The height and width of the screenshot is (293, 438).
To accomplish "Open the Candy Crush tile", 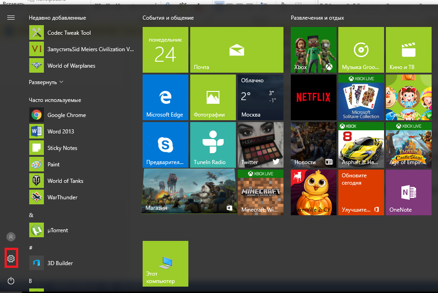I will pyautogui.click(x=408, y=97).
